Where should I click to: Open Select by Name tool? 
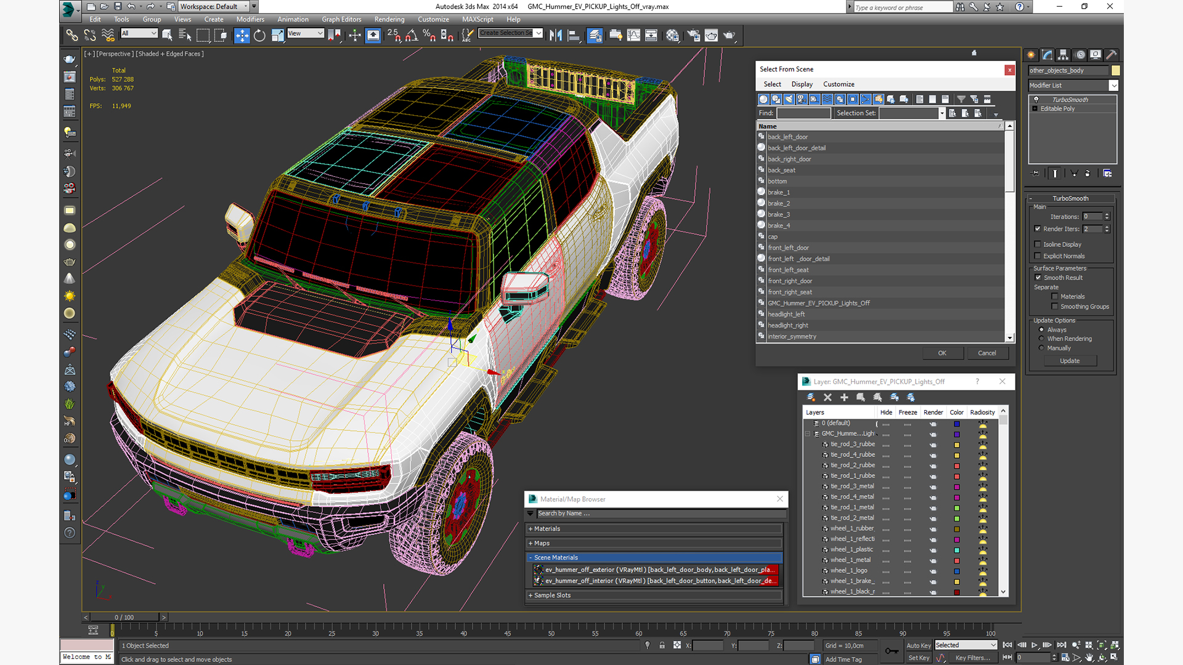[184, 35]
